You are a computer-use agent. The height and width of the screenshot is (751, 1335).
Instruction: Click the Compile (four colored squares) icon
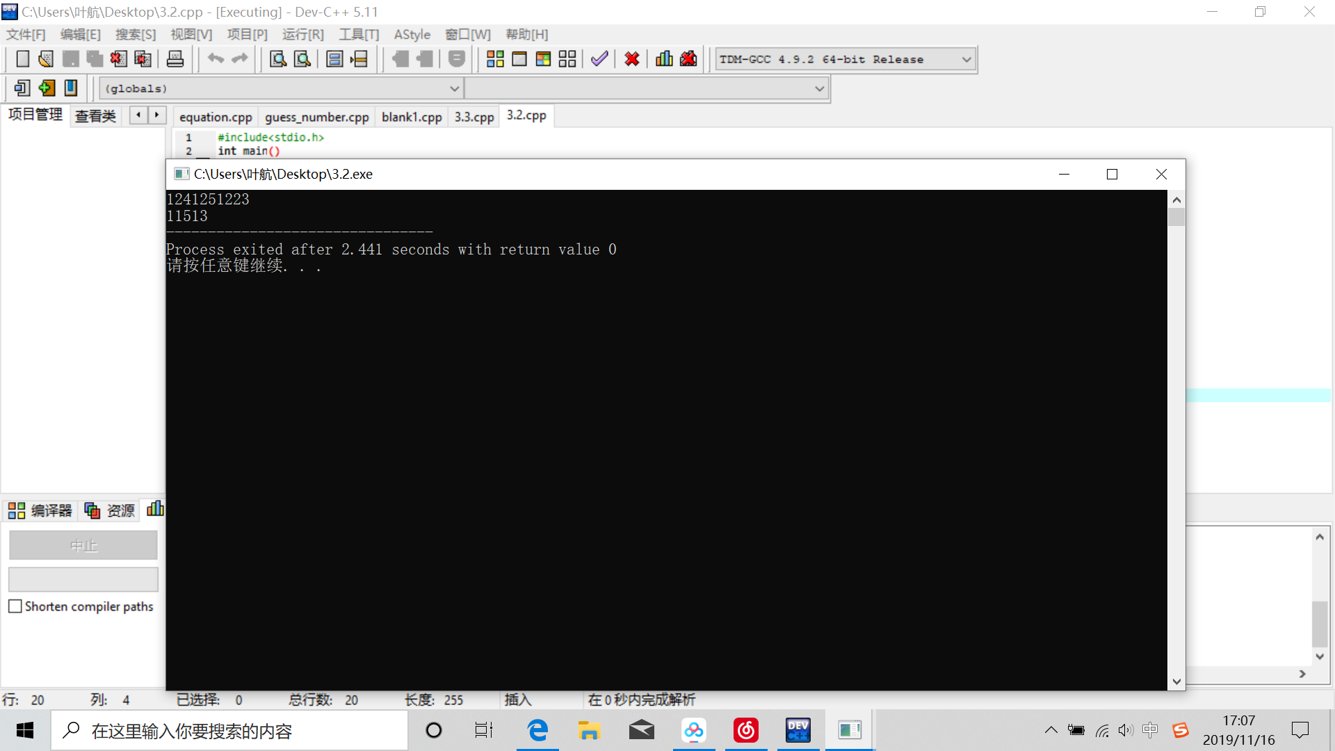coord(495,59)
